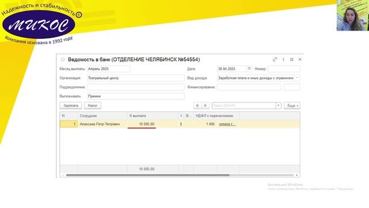Screen dimensions: 369x208
Task: Click the presenter webcam thumbnail
Action: click(x=353, y=16)
